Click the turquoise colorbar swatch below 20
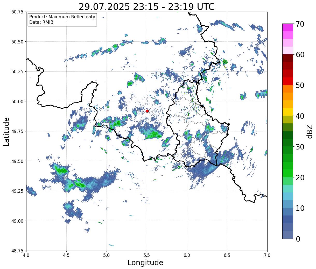The height and width of the screenshot is (269, 316). [288, 189]
